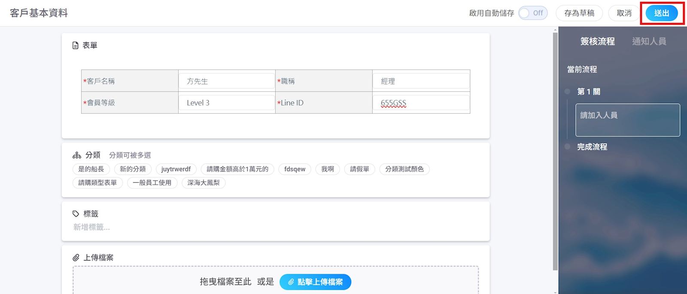Click the Line ID input field
Viewport: 687px width, 294px height.
420,103
